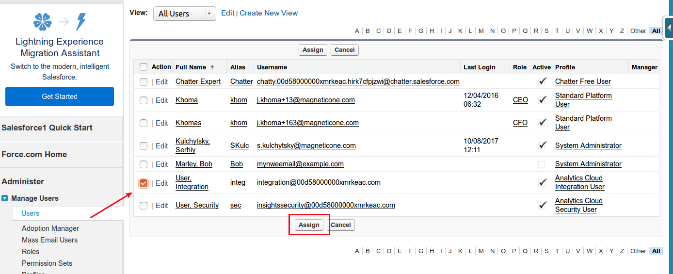Open Marley, Bob user link

[194, 164]
